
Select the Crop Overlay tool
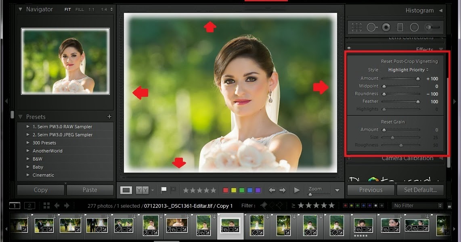point(356,27)
